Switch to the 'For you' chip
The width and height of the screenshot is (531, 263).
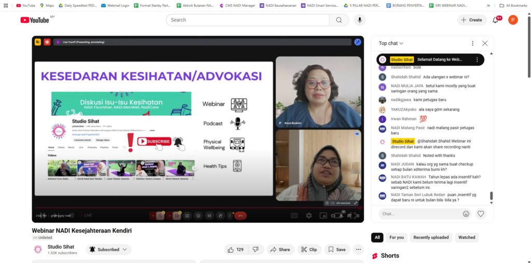[396, 238]
